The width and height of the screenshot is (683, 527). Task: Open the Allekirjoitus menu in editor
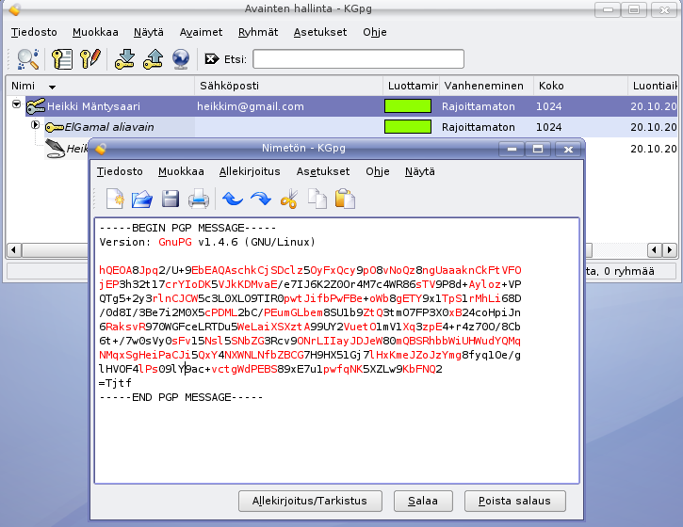250,171
